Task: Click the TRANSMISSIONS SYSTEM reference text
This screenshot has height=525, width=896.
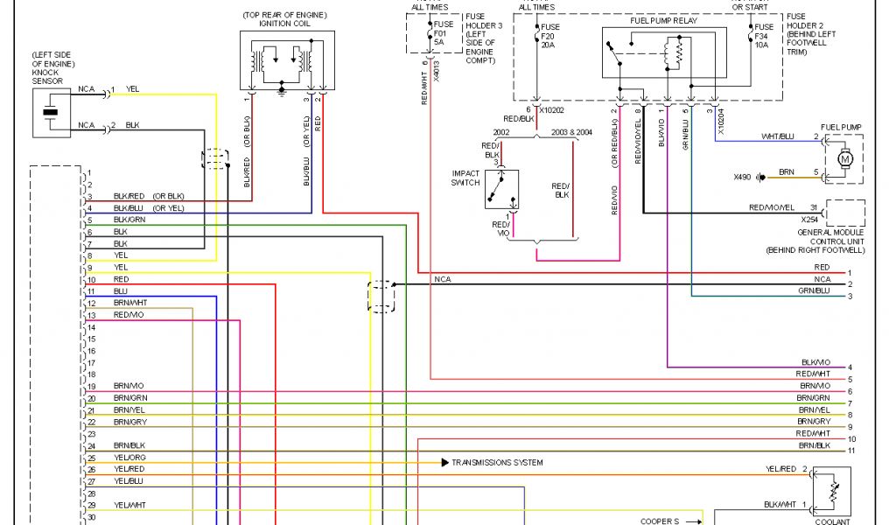Action: point(497,462)
